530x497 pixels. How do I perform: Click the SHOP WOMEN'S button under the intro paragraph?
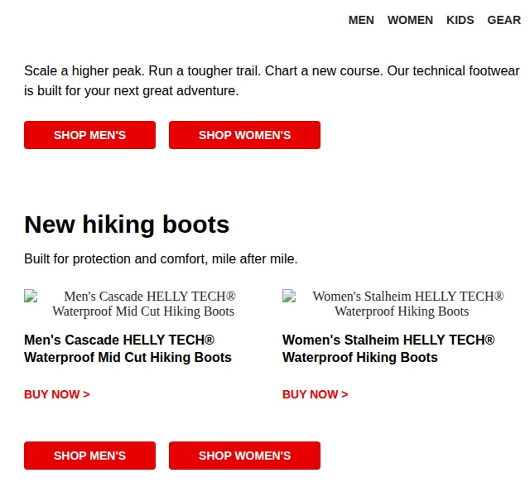(x=245, y=135)
